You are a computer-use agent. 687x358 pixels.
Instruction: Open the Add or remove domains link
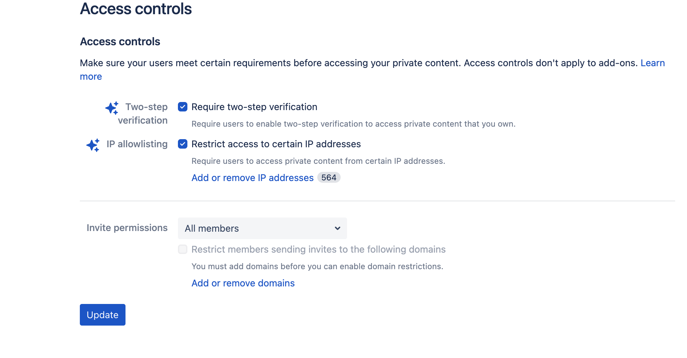[243, 283]
